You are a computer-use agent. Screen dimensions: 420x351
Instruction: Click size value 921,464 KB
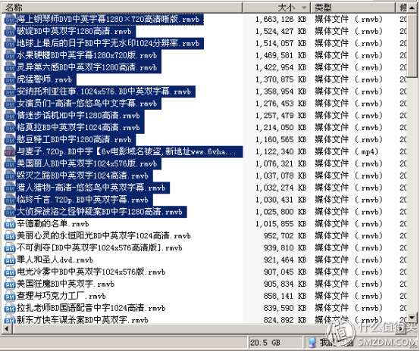285,260
